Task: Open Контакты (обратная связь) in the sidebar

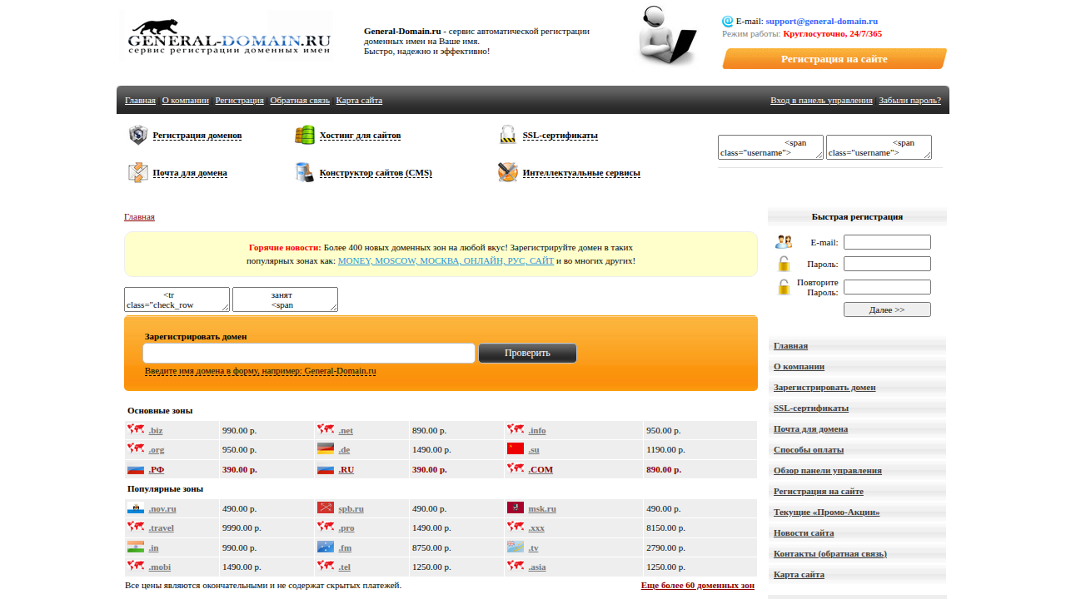Action: (830, 553)
